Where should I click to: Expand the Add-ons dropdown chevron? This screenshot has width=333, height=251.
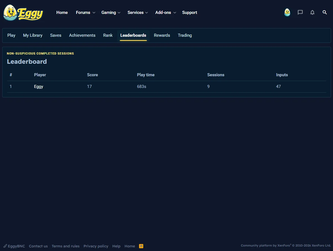point(174,13)
